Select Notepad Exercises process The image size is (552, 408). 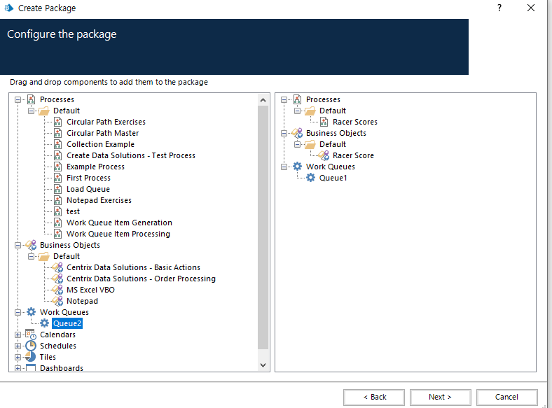[99, 200]
